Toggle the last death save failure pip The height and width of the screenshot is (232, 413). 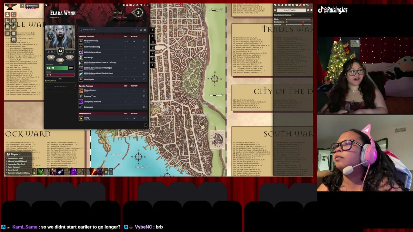[73, 52]
